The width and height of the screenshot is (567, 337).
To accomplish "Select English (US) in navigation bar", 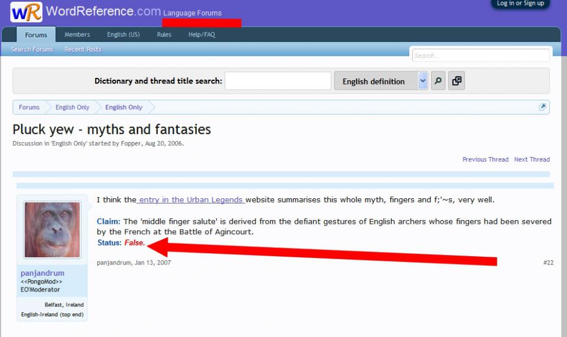I will (x=123, y=35).
